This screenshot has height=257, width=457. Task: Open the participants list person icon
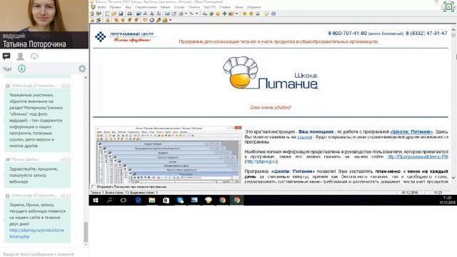click(x=20, y=56)
